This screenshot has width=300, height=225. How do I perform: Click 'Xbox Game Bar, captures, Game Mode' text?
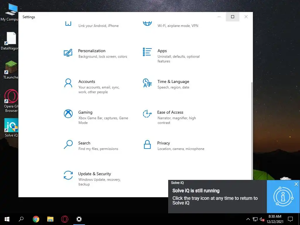[103, 120]
